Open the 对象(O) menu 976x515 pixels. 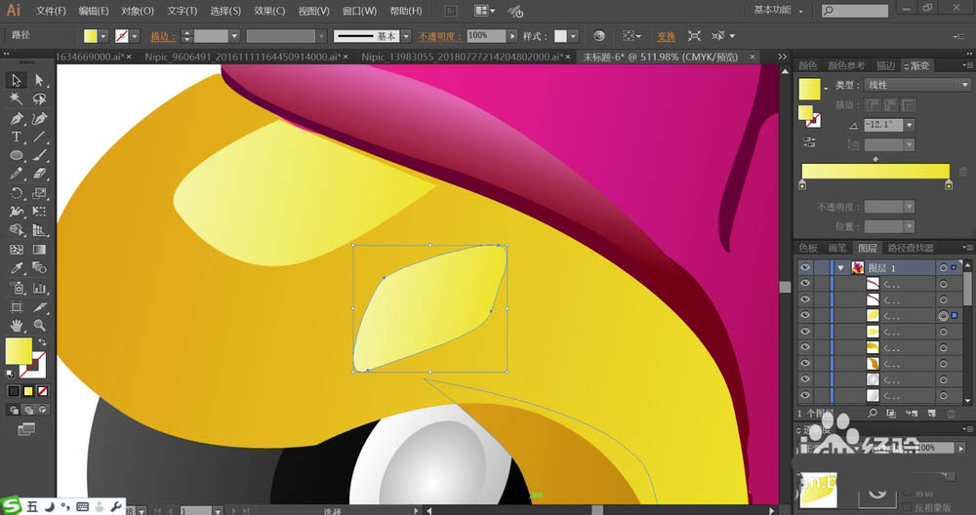tap(137, 11)
